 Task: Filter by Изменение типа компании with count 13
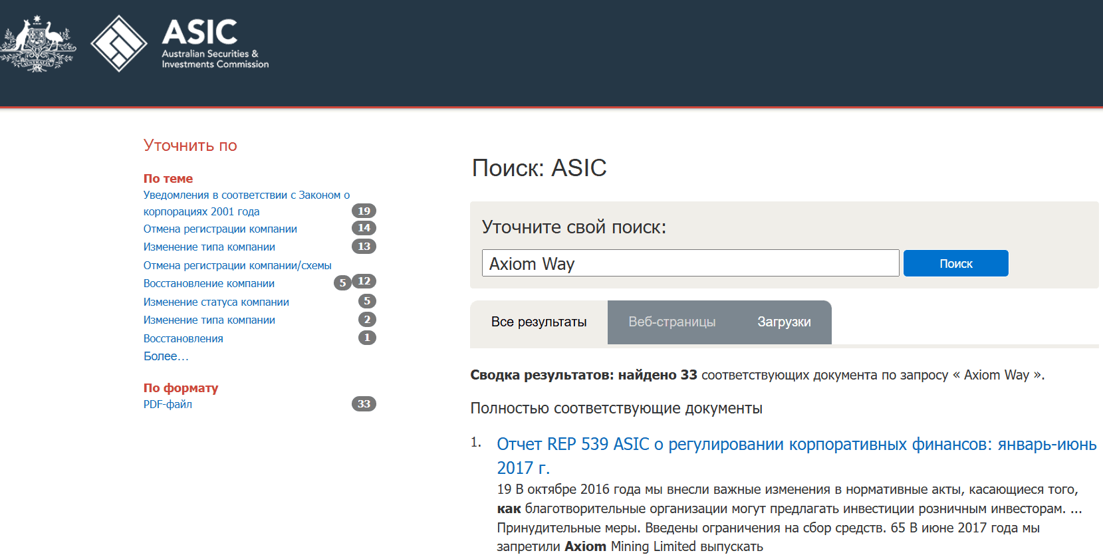coord(209,247)
